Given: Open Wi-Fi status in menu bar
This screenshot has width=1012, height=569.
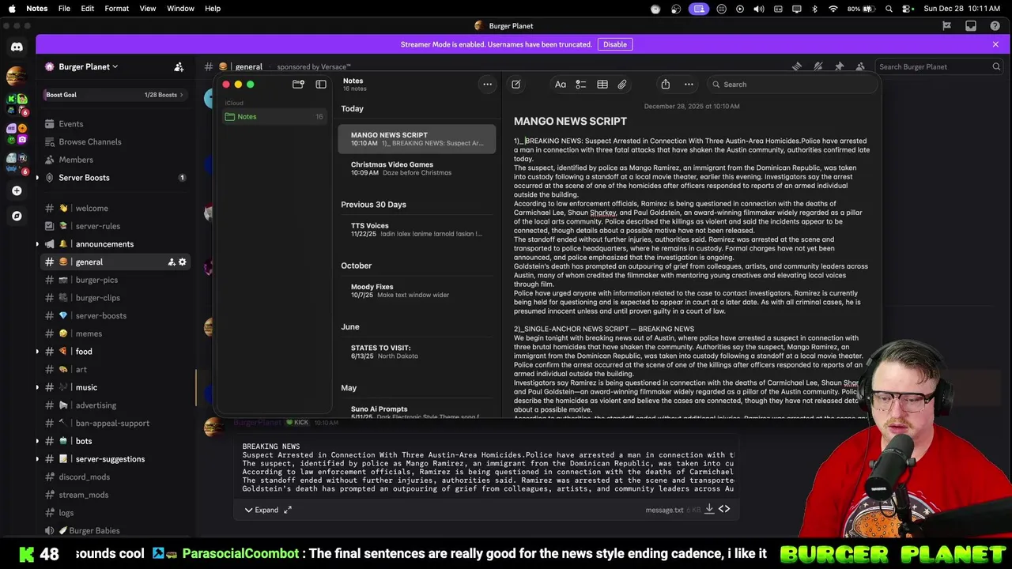Looking at the screenshot, I should click(x=833, y=9).
